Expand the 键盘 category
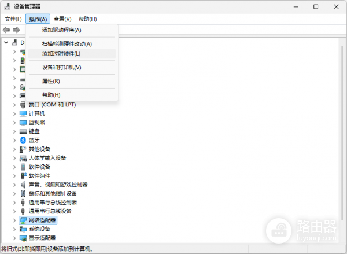347x254 pixels. (x=14, y=131)
